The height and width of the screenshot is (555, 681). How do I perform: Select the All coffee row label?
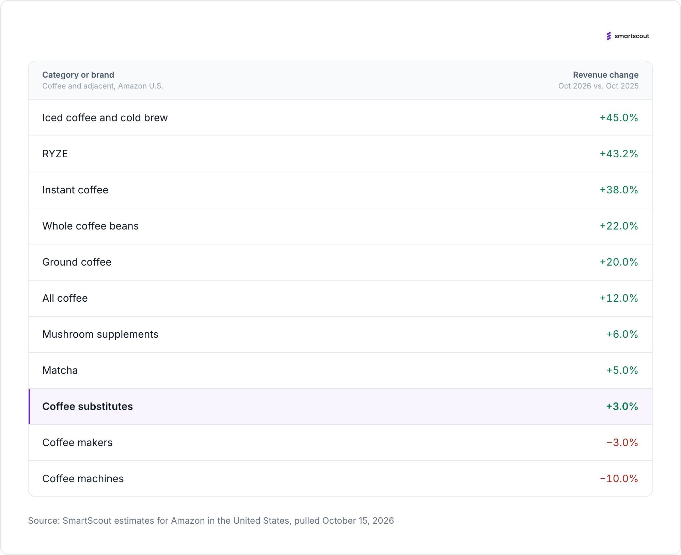(65, 298)
